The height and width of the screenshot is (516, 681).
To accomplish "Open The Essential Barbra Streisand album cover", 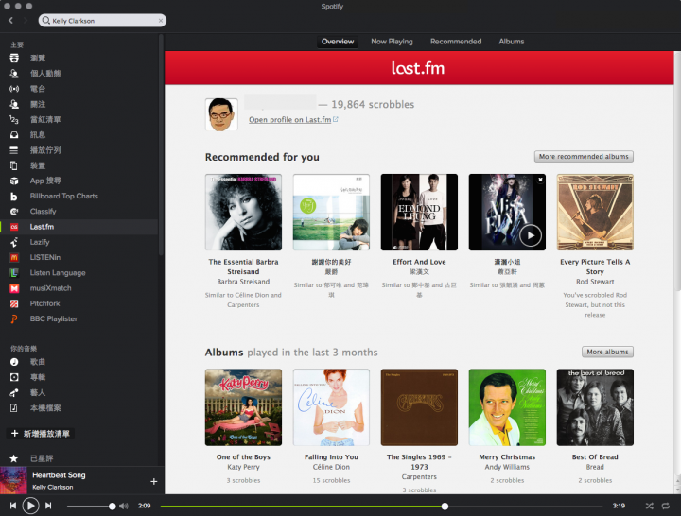I will [243, 213].
